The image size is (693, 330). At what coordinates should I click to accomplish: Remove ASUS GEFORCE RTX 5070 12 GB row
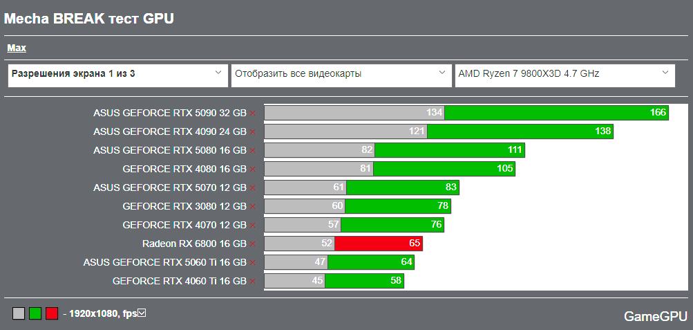pos(252,188)
